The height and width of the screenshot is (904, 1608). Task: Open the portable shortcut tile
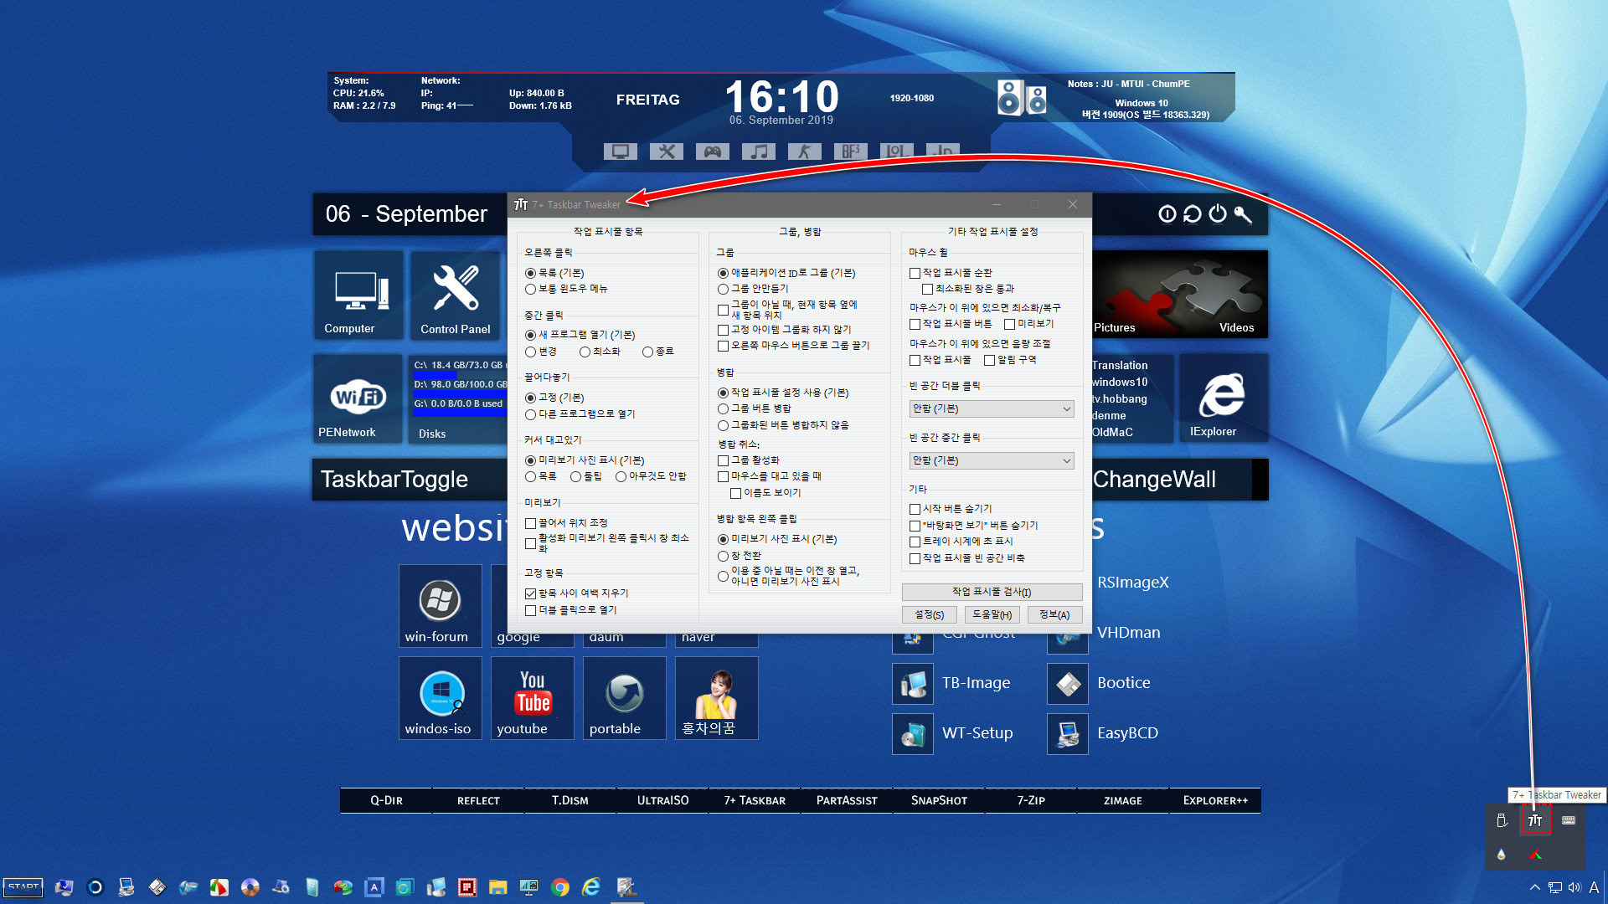pyautogui.click(x=625, y=697)
